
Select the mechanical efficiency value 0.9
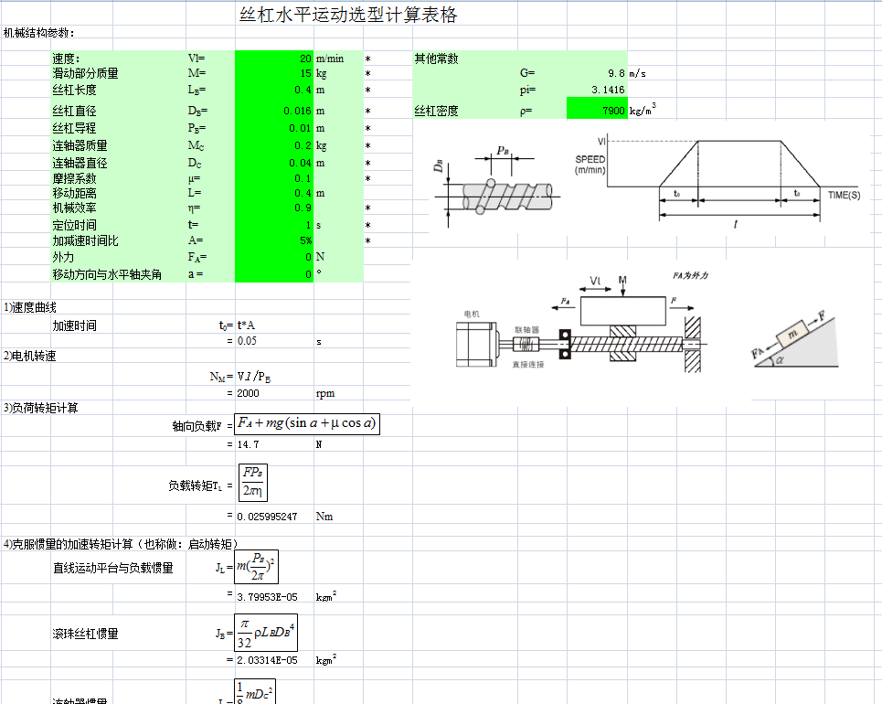(274, 209)
